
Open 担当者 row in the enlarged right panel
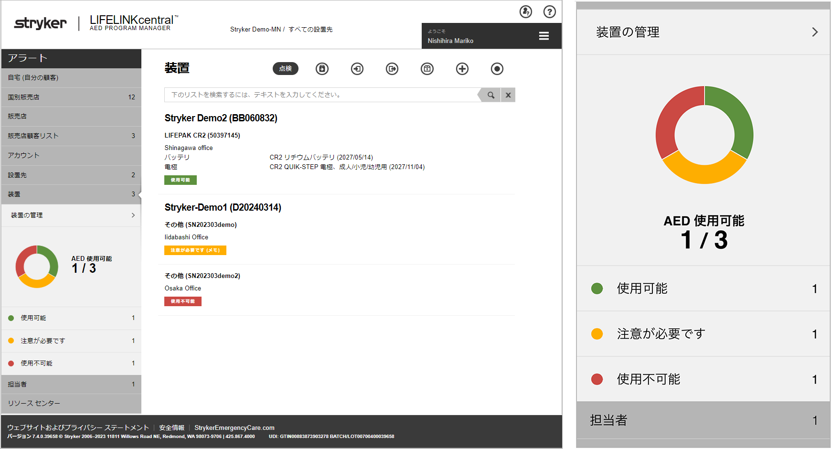pos(703,420)
